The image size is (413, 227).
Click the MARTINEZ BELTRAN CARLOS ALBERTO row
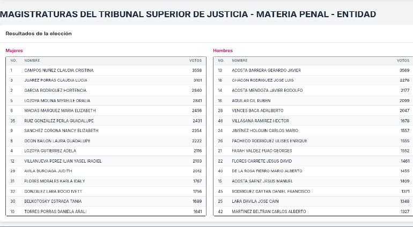313,211
